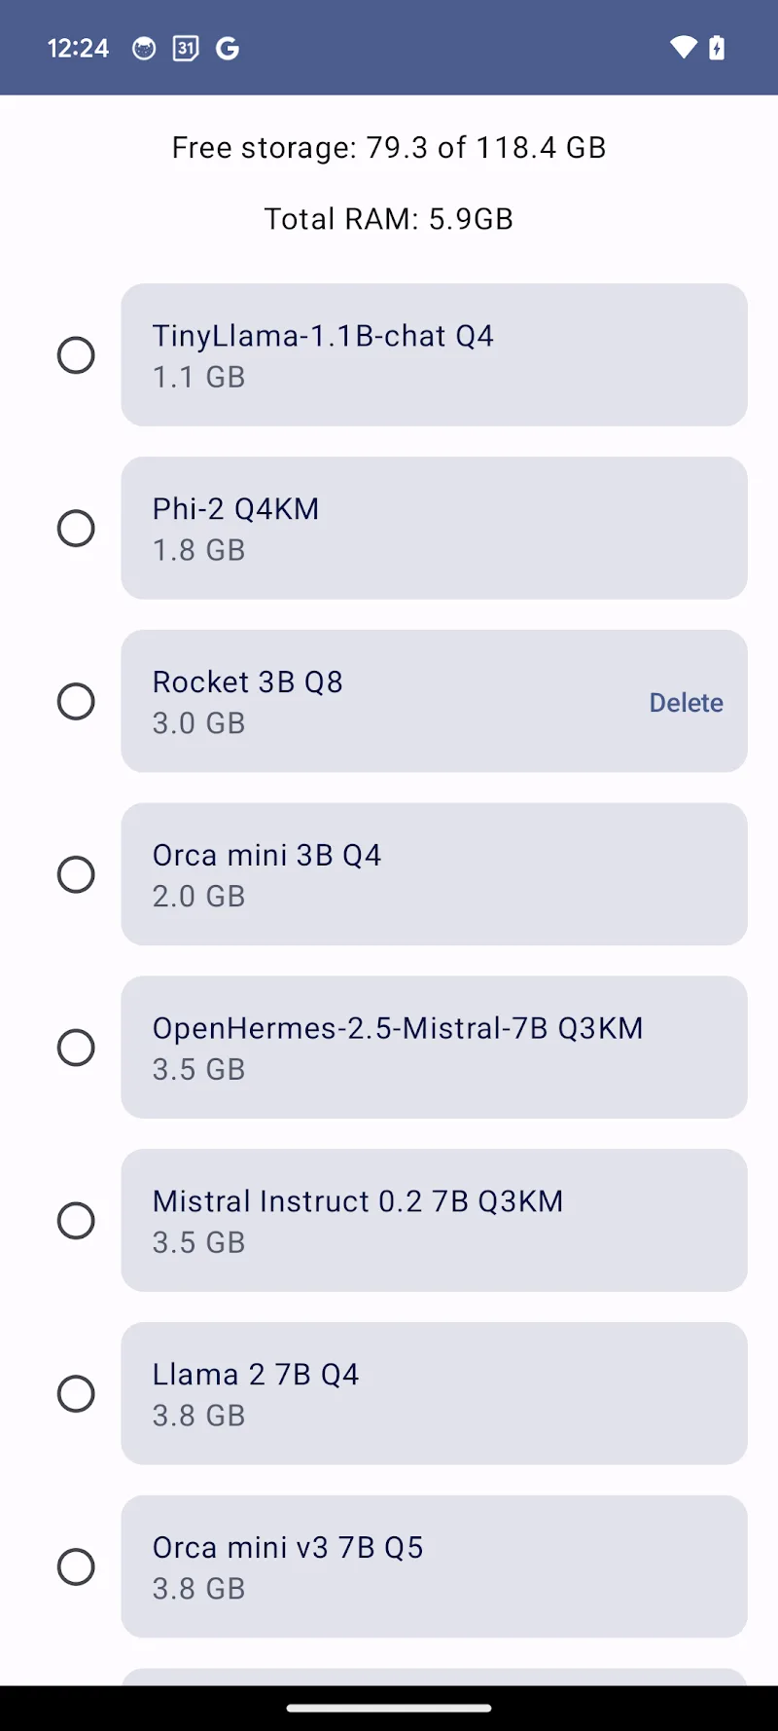778x1731 pixels.
Task: Tap the Orca mini v3 7B Q5 card
Action: point(434,1567)
